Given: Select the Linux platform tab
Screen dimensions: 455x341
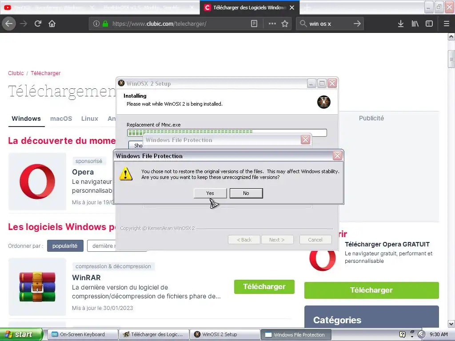Looking at the screenshot, I should coord(90,119).
